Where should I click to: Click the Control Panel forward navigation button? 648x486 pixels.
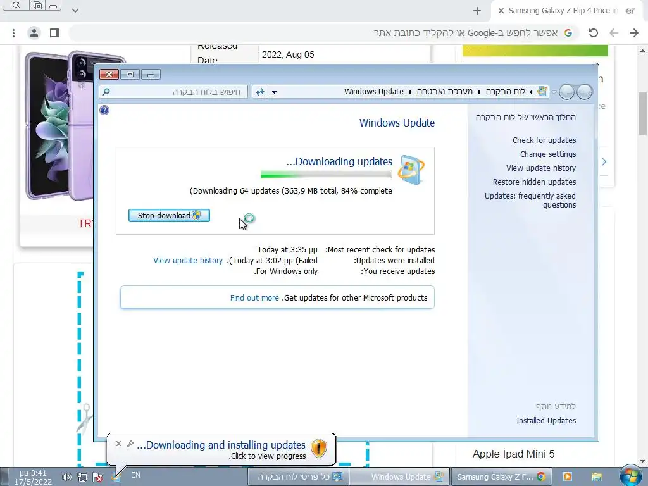tap(566, 92)
